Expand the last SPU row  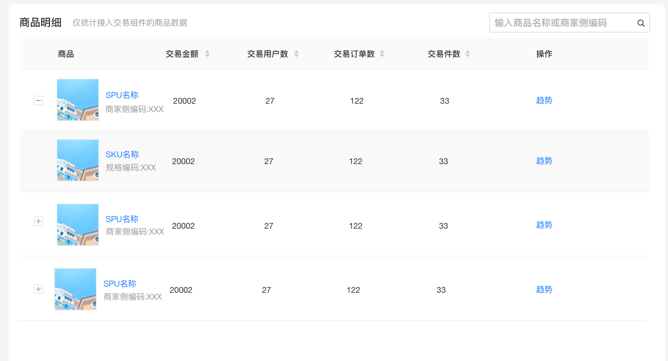[x=38, y=289]
